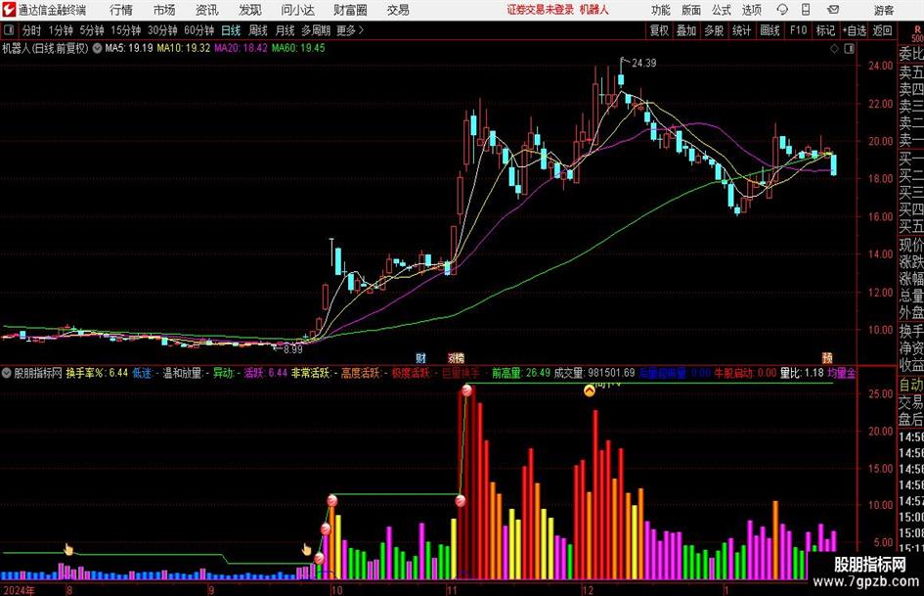Image resolution: width=924 pixels, height=596 pixels.
Task: Select the 周线 weekly period
Action: coord(258,30)
